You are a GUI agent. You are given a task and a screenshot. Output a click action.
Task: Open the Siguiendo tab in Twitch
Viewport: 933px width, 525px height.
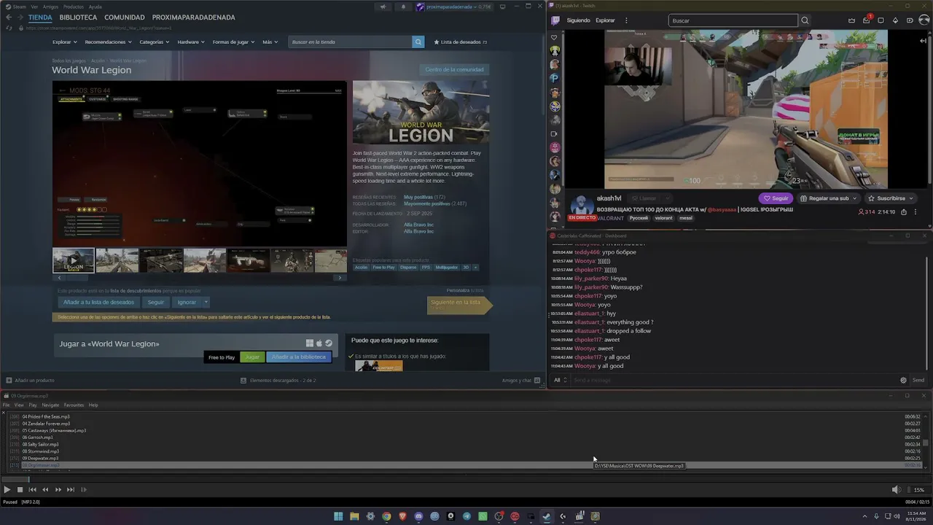578,20
